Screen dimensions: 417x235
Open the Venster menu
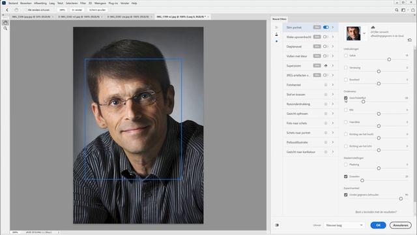[124, 3]
